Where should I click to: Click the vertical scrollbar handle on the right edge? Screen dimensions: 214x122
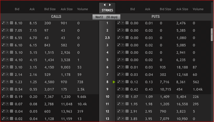(x=212, y=35)
